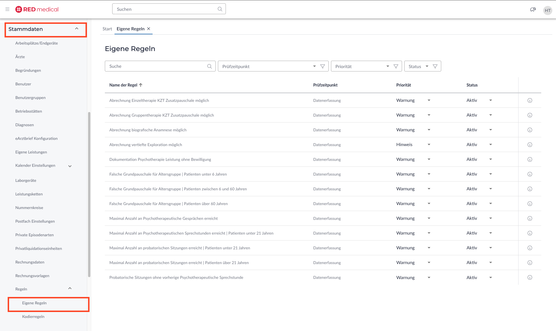Open the hamburger navigation menu

(7, 9)
